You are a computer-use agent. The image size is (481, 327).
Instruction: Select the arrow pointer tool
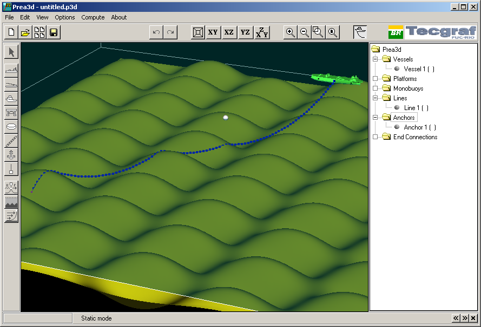coord(11,52)
